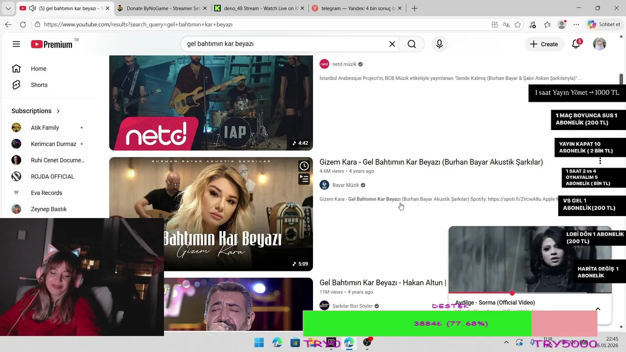
Task: Open netd müzik channel link
Action: tap(344, 64)
